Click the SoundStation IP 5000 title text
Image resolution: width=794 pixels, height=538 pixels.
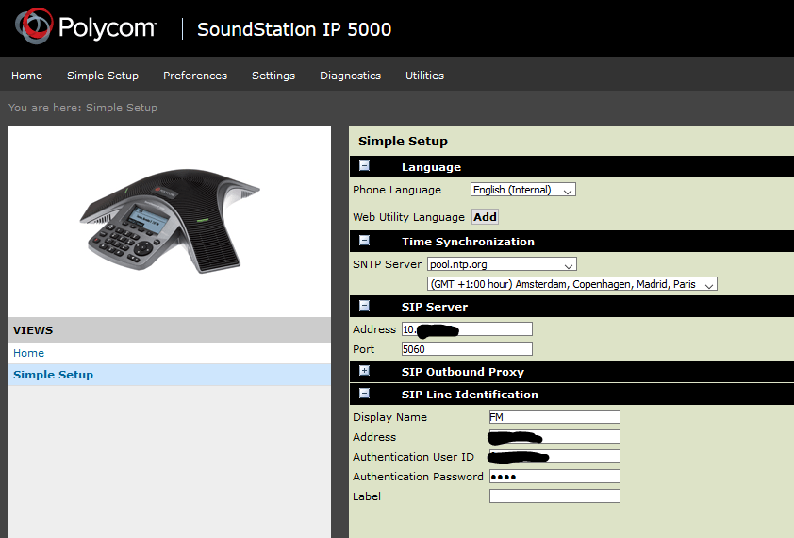point(294,29)
